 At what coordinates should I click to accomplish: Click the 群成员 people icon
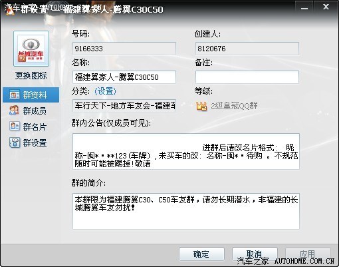click(x=14, y=111)
